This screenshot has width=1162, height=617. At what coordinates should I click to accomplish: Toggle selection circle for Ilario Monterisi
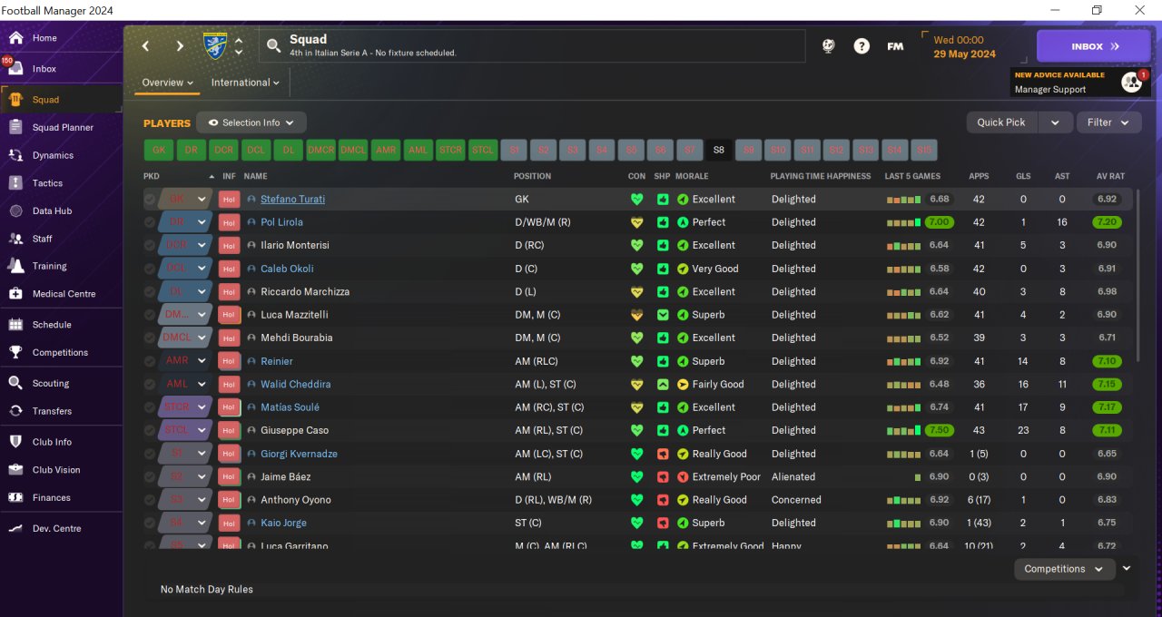click(x=150, y=245)
